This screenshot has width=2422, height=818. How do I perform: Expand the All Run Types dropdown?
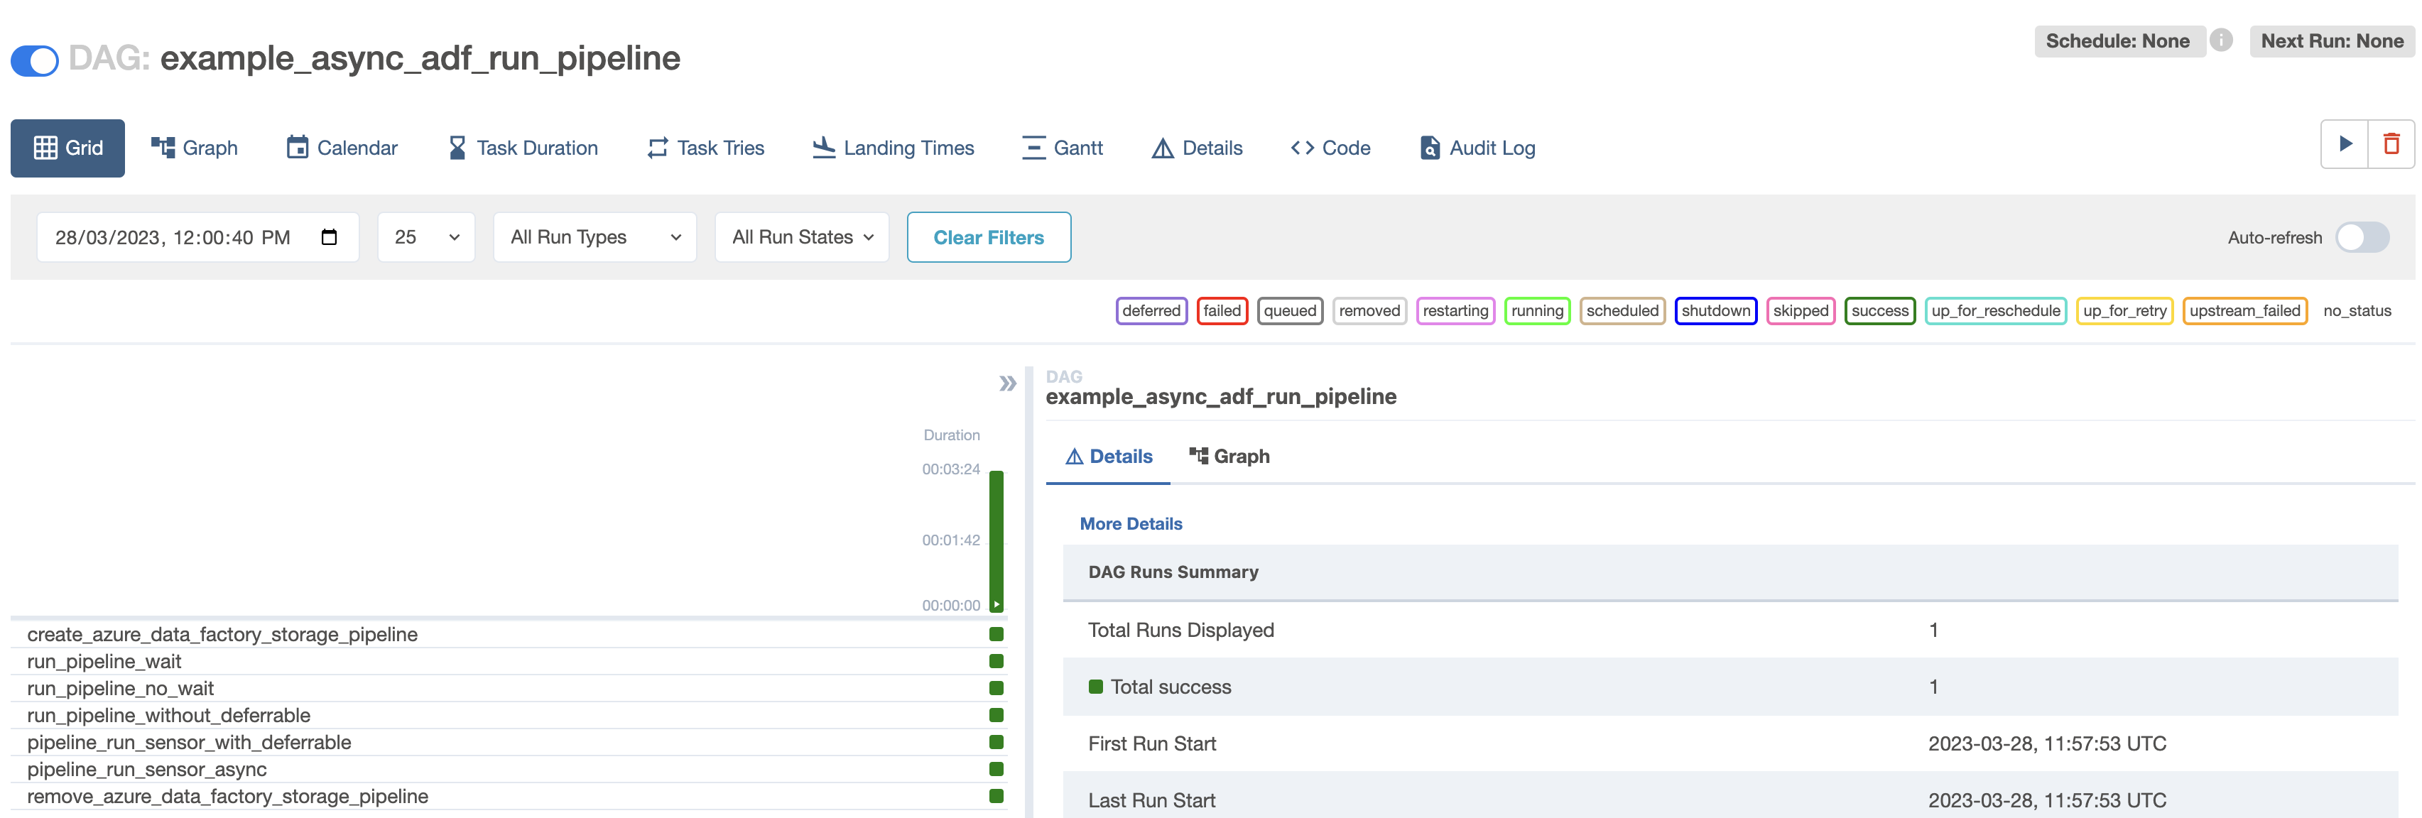pos(594,237)
